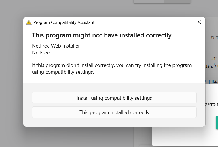The height and width of the screenshot is (147, 218).
Task: Click the white panel below the dialog's corner
Action: click(x=185, y=136)
